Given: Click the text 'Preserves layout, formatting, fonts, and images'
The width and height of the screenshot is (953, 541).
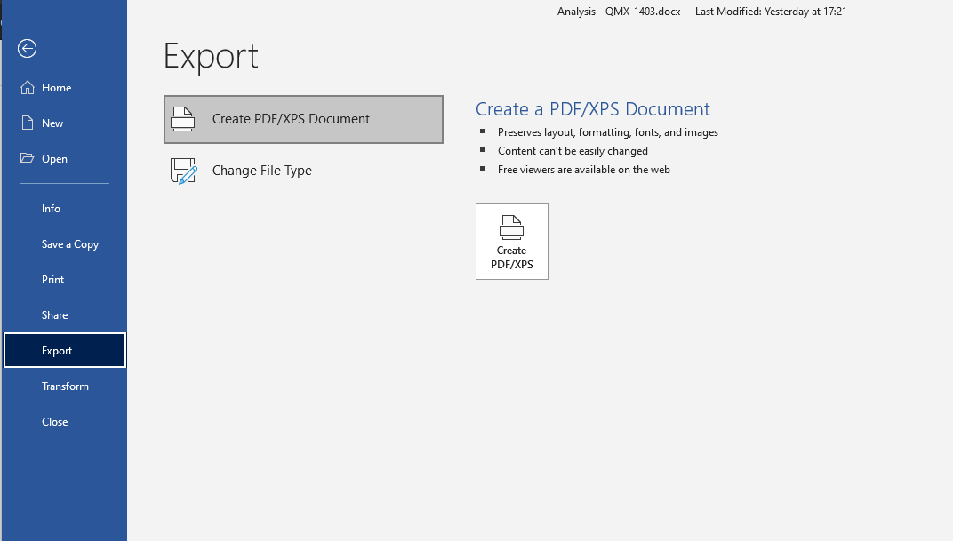Looking at the screenshot, I should tap(608, 132).
